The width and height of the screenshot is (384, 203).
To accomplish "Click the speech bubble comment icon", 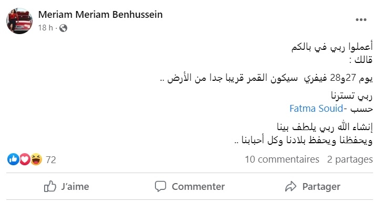I will click(x=160, y=186).
